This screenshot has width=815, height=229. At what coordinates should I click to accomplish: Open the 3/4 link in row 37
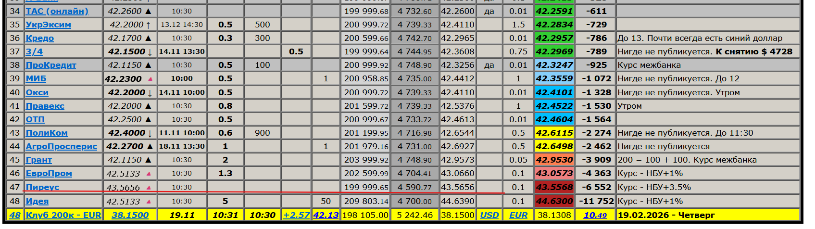(x=34, y=51)
